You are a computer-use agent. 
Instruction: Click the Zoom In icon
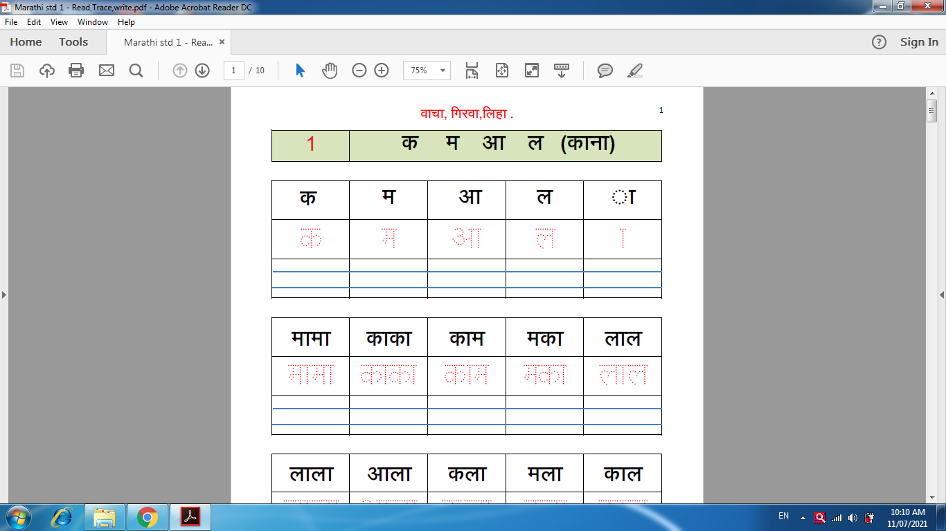(380, 70)
